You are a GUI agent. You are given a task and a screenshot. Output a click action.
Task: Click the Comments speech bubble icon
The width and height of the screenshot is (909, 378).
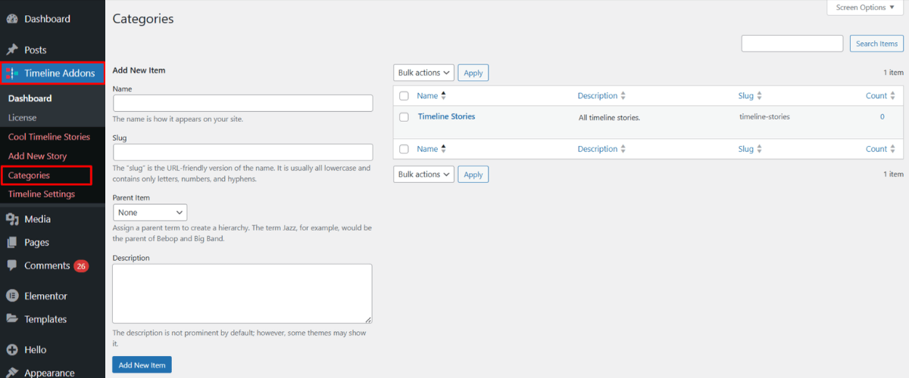[12, 266]
